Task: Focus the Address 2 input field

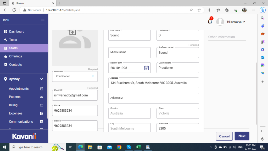Action: click(x=153, y=98)
